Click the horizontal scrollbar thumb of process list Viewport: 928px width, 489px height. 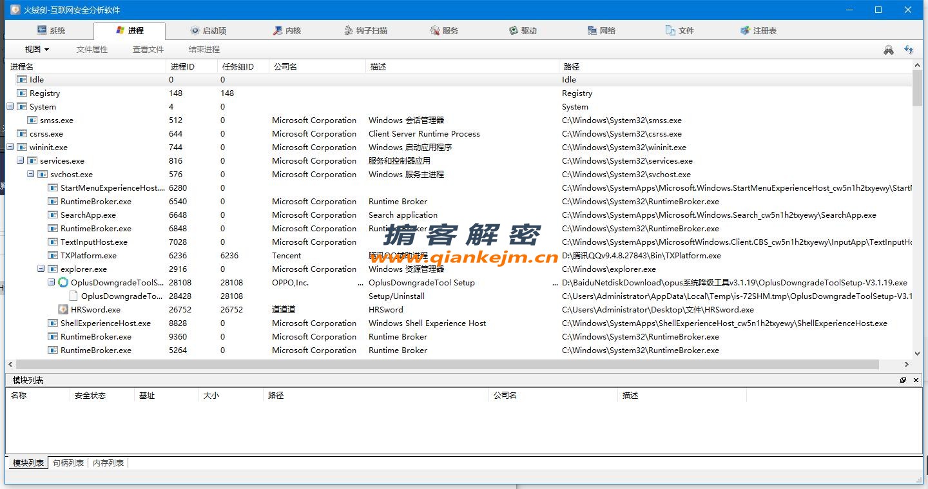[x=447, y=364]
